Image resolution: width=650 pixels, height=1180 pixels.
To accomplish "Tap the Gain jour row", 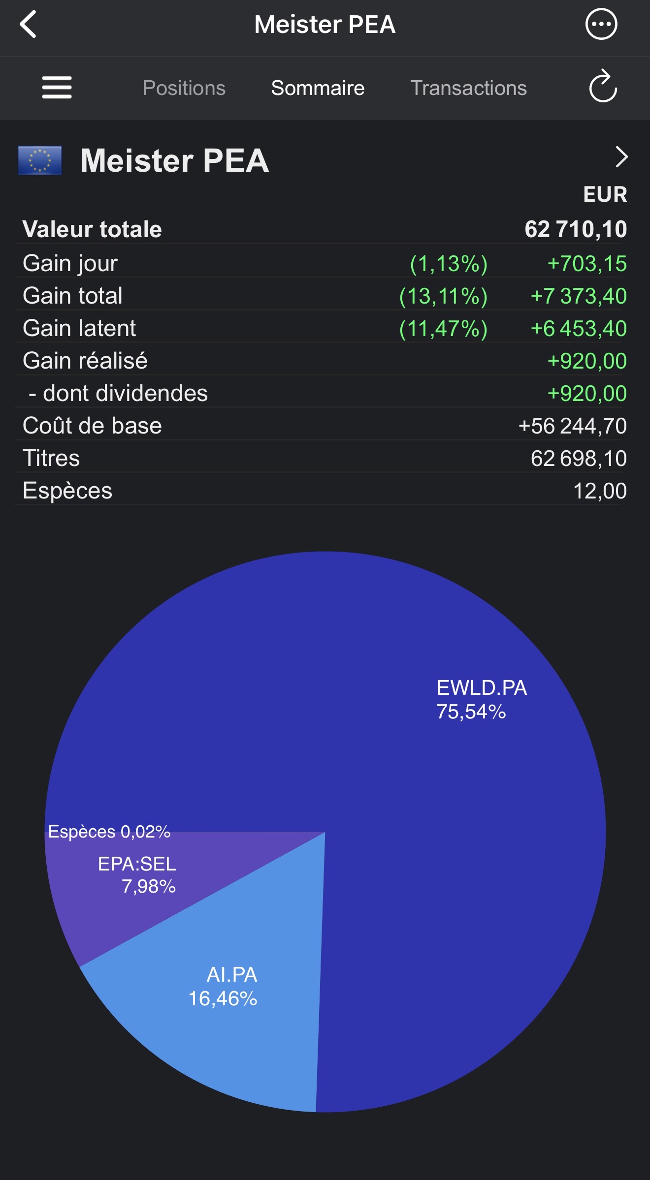I will click(x=325, y=263).
